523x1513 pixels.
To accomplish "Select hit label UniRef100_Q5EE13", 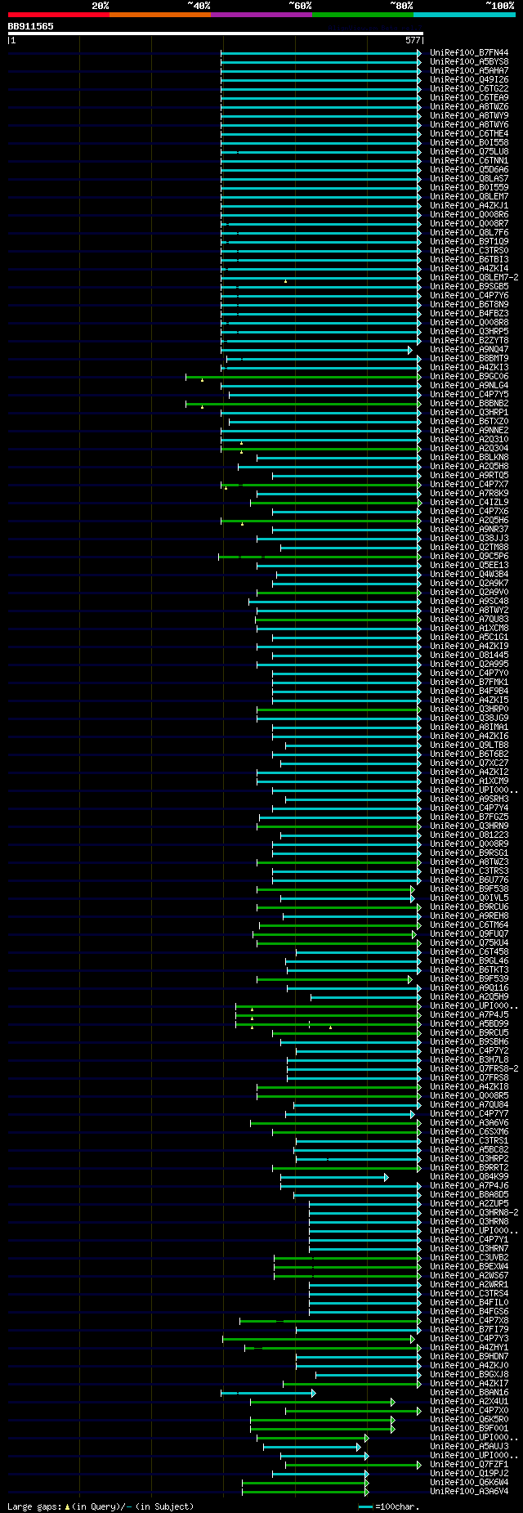I will (469, 566).
